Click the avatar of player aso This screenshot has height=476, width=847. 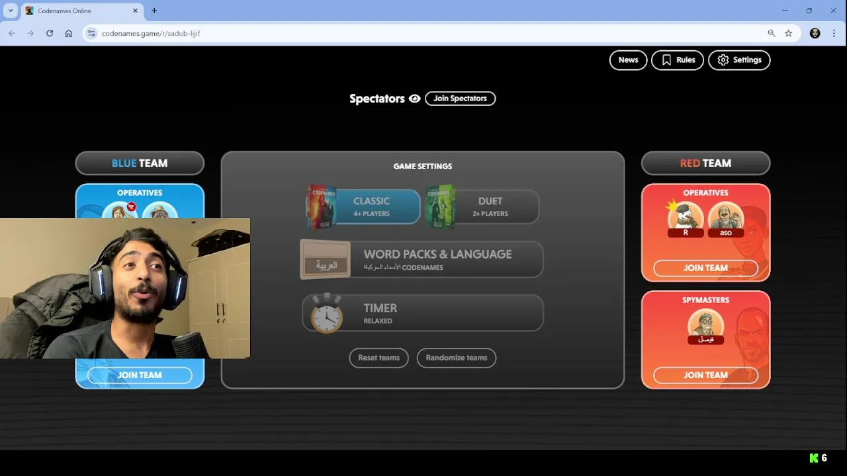coord(726,216)
